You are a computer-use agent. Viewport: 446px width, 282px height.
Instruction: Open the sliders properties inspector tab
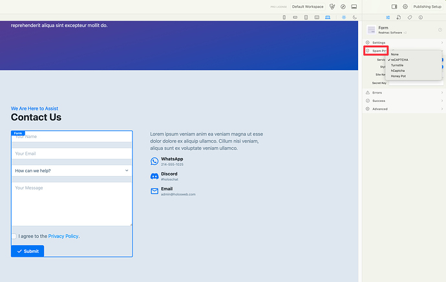click(x=388, y=17)
